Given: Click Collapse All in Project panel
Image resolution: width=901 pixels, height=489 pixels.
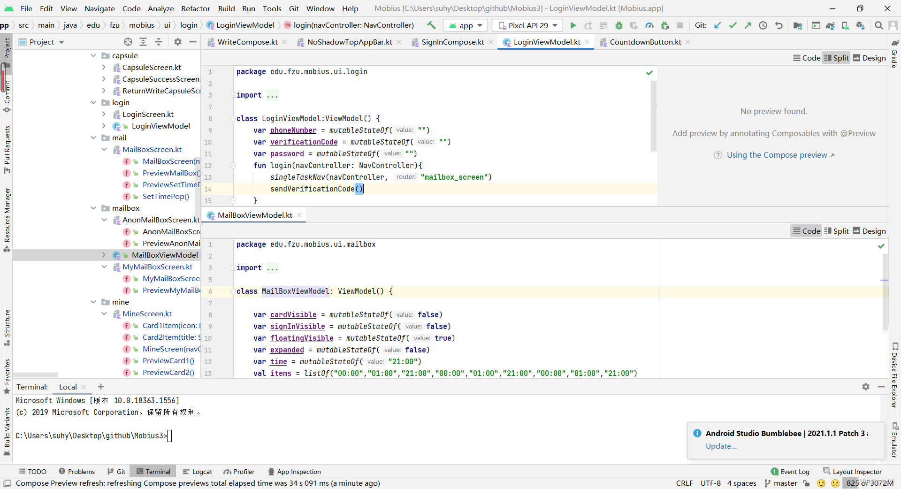Looking at the screenshot, I should click(x=159, y=42).
